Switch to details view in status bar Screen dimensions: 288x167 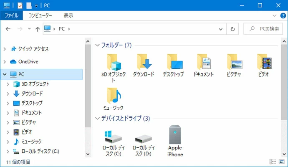pyautogui.click(x=273, y=162)
